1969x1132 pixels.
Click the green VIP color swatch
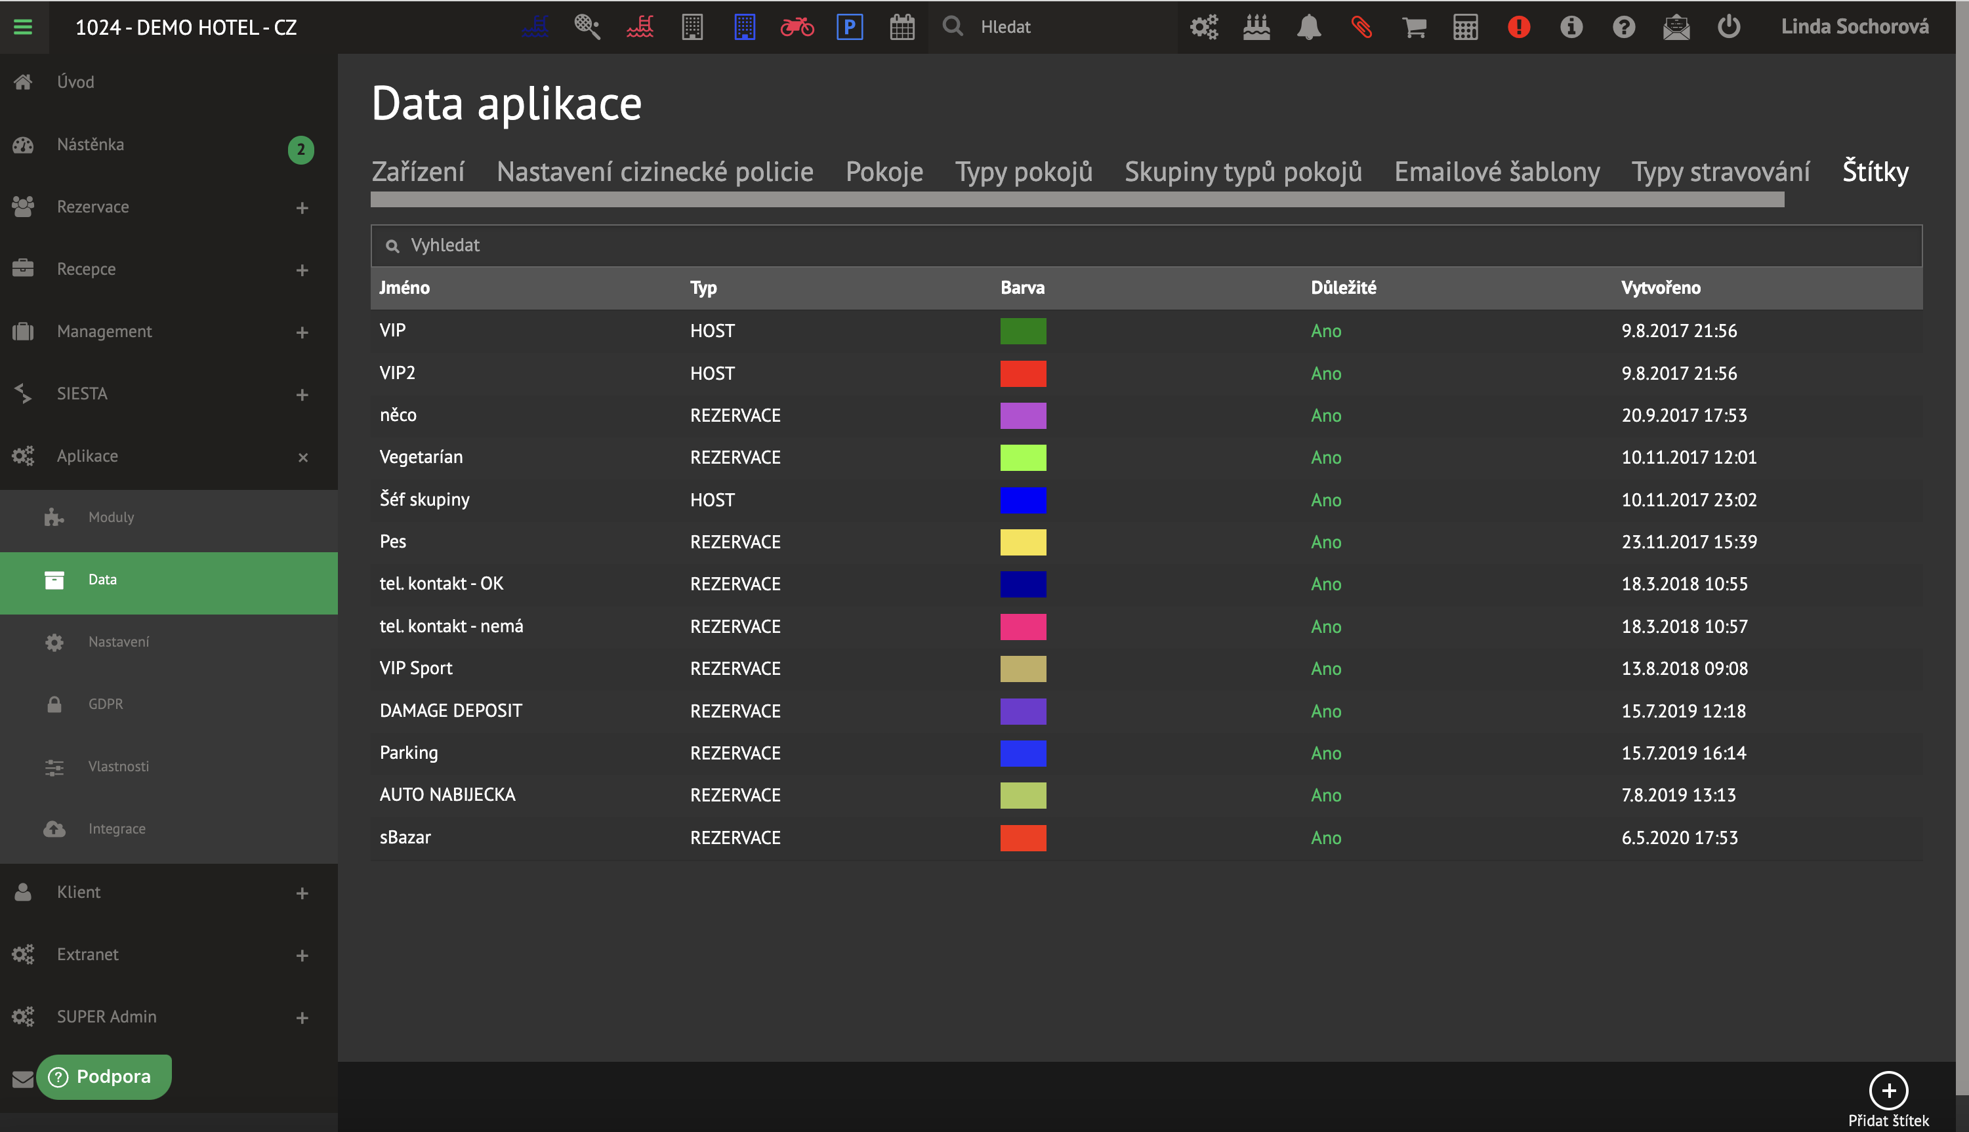point(1023,331)
